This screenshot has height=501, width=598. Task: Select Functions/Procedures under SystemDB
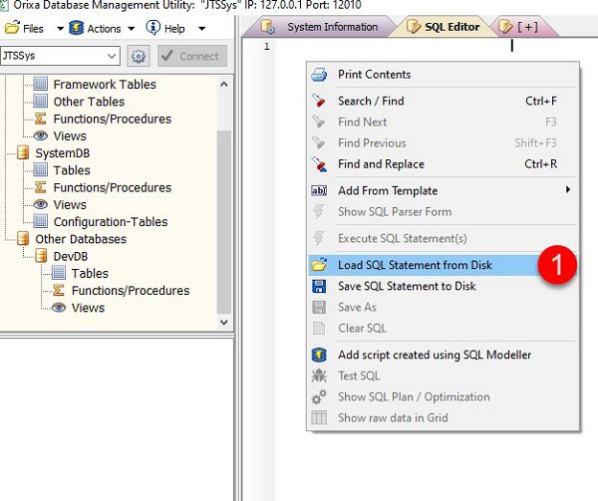point(113,187)
